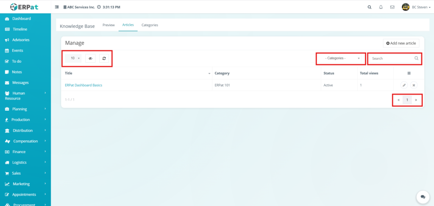This screenshot has height=206, width=434.
Task: Click the clock icon beside the time
Action: point(99,7)
